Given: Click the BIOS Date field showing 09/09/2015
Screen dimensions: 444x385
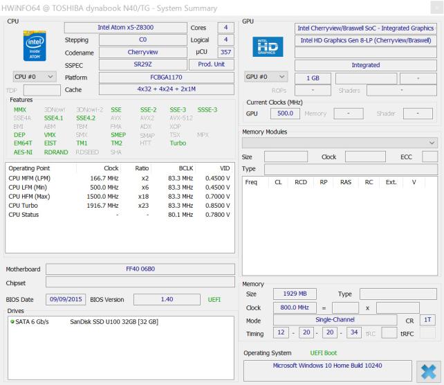Looking at the screenshot, I should (66, 299).
